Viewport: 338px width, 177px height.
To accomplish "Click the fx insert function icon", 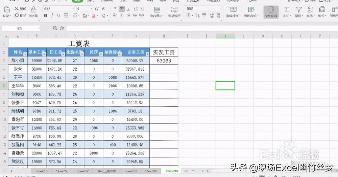I will (x=62, y=28).
